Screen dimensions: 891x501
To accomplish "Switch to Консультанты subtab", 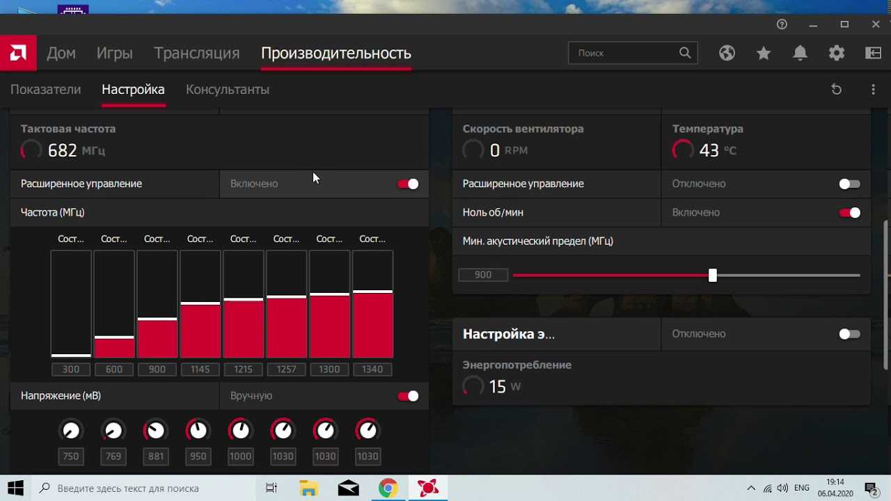I will pos(228,89).
